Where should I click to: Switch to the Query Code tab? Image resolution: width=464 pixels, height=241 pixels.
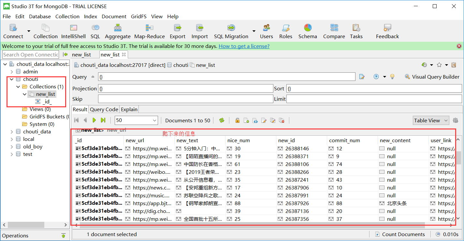(104, 109)
